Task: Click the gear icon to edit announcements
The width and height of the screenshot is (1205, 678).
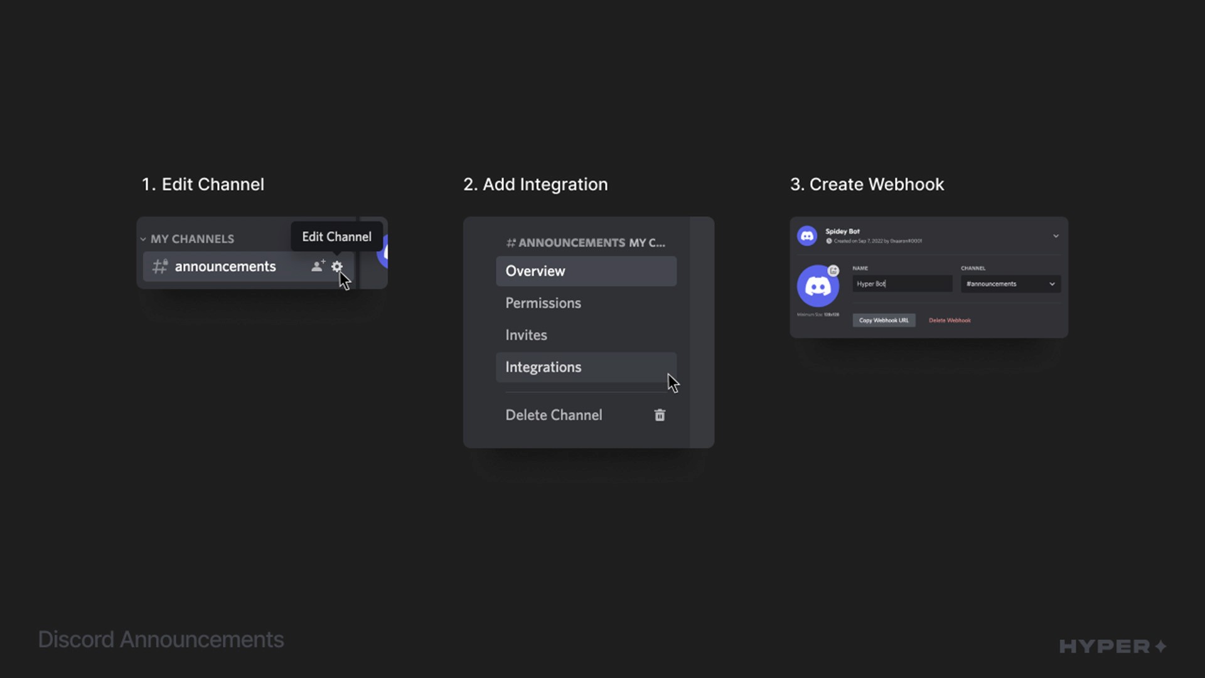Action: click(337, 266)
